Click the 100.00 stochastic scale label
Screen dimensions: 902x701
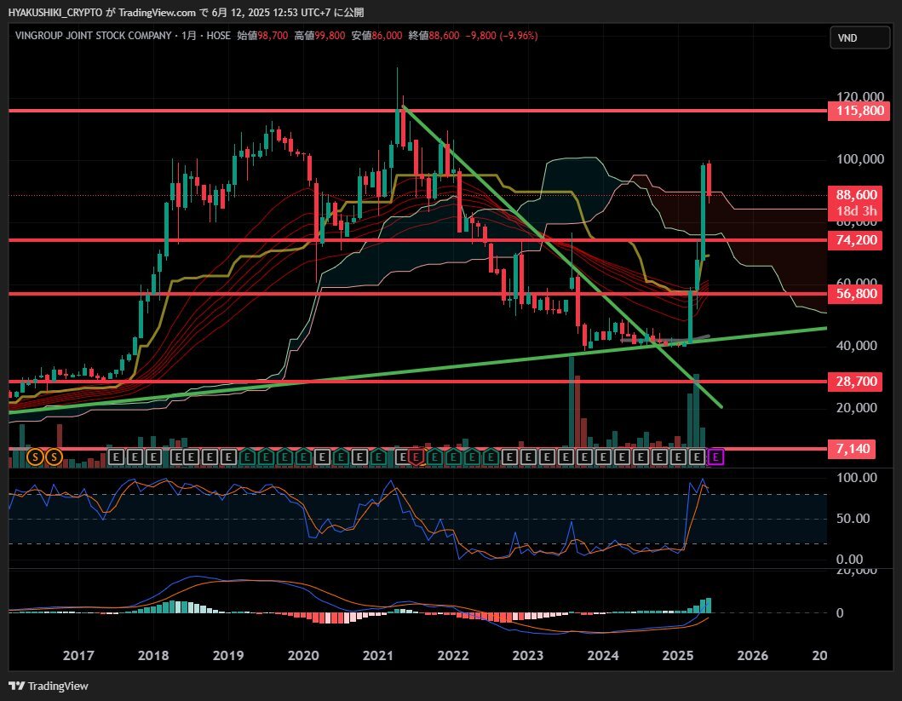pyautogui.click(x=857, y=478)
